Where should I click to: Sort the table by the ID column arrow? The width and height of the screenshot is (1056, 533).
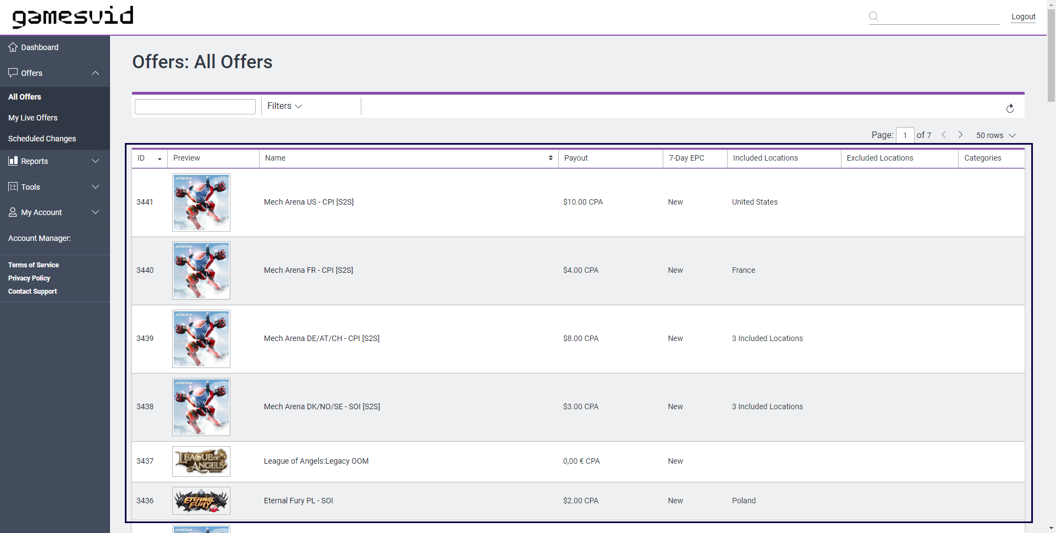[159, 159]
